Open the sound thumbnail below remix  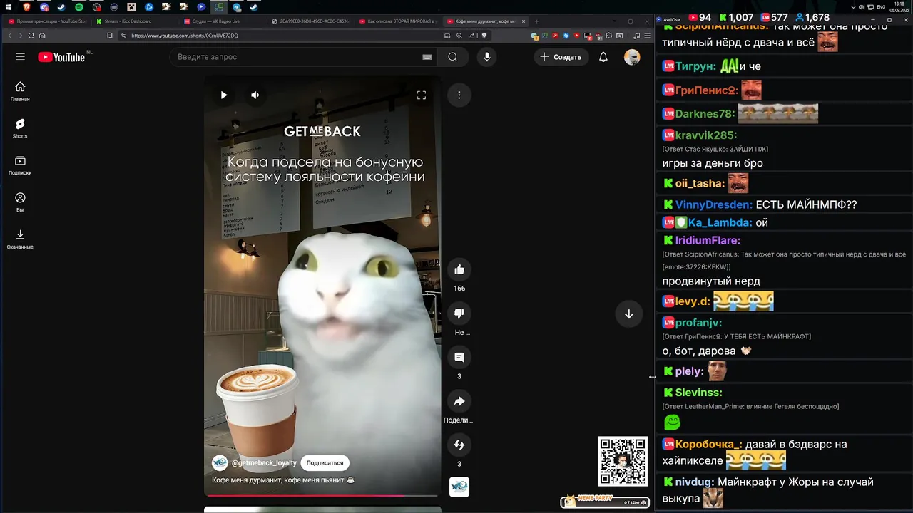[459, 487]
